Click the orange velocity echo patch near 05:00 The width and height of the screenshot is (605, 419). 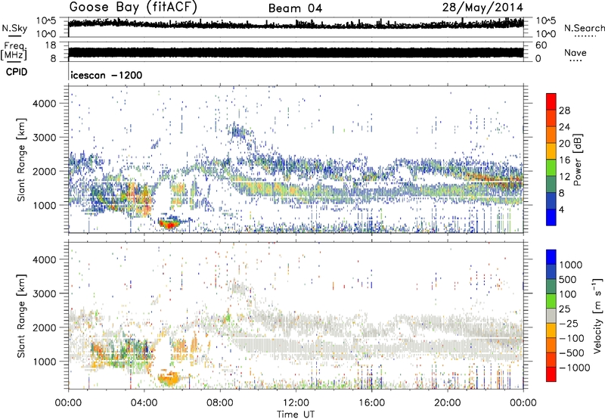[x=169, y=379]
